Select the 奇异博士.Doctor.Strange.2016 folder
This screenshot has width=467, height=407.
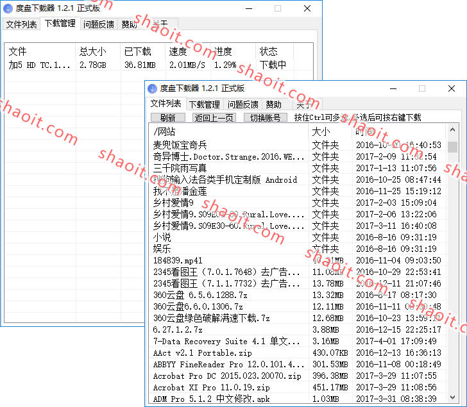pos(229,157)
